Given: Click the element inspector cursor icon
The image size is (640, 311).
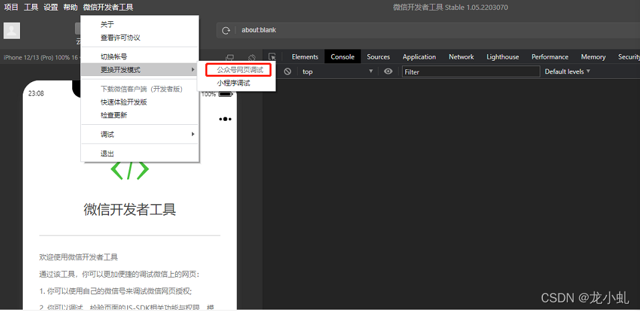Looking at the screenshot, I should pos(272,58).
